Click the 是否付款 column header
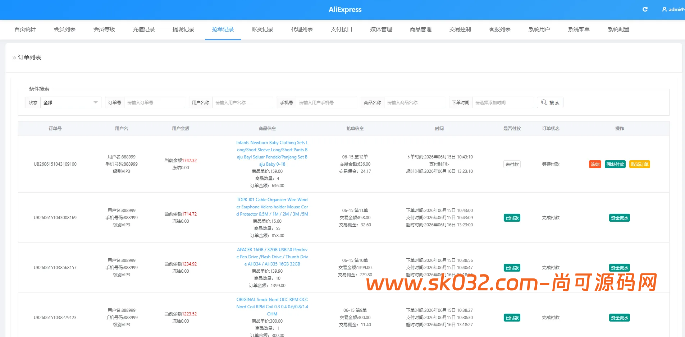 [x=512, y=129]
